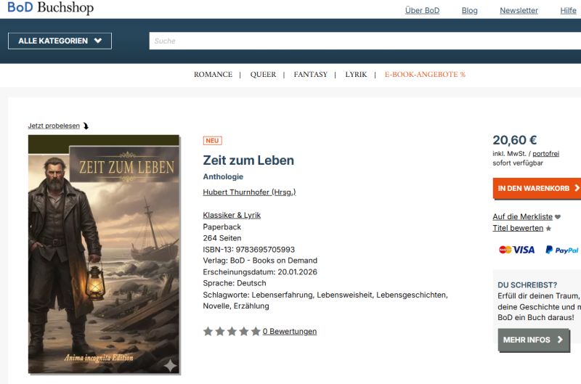Click the sparkle icon on cover corner
Image resolution: width=581 pixels, height=384 pixels.
pos(171,365)
